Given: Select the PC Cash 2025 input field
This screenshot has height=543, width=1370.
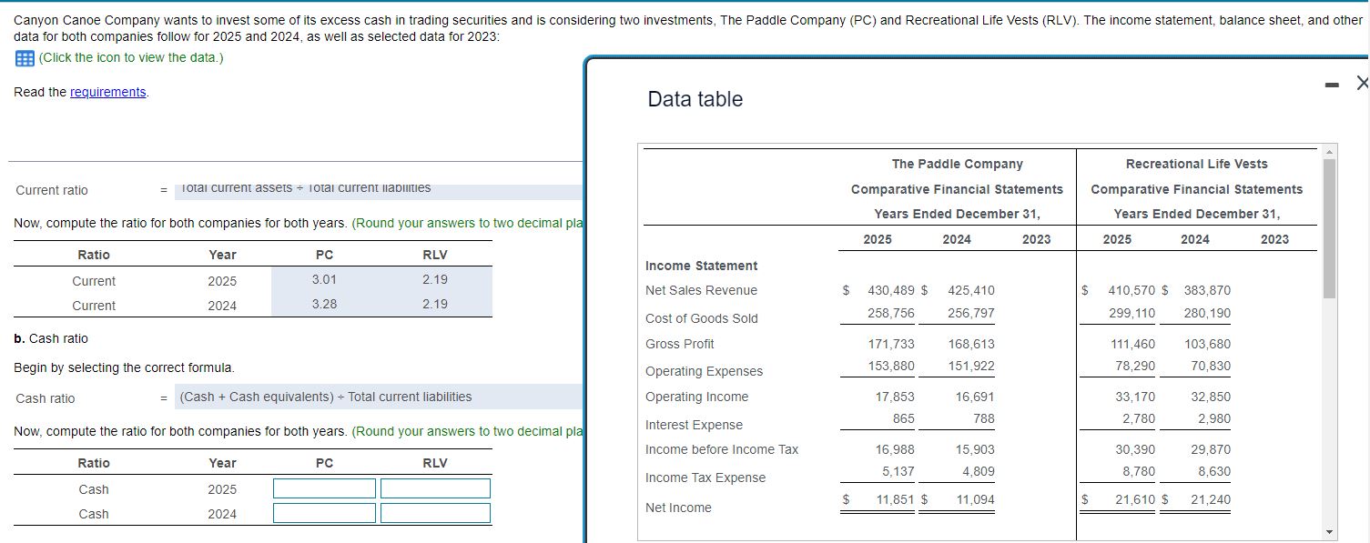Looking at the screenshot, I should pyautogui.click(x=323, y=488).
